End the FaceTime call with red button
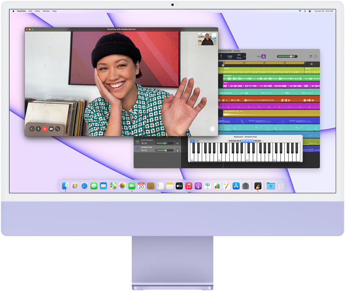The width and height of the screenshot is (345, 291). click(x=45, y=129)
